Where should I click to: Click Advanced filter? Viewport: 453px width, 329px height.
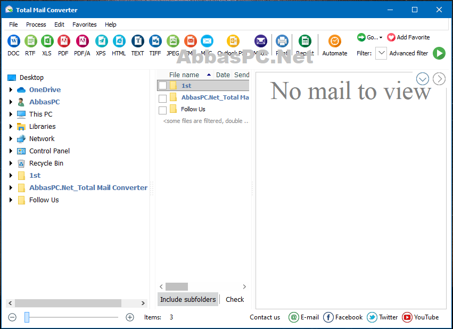coord(408,53)
